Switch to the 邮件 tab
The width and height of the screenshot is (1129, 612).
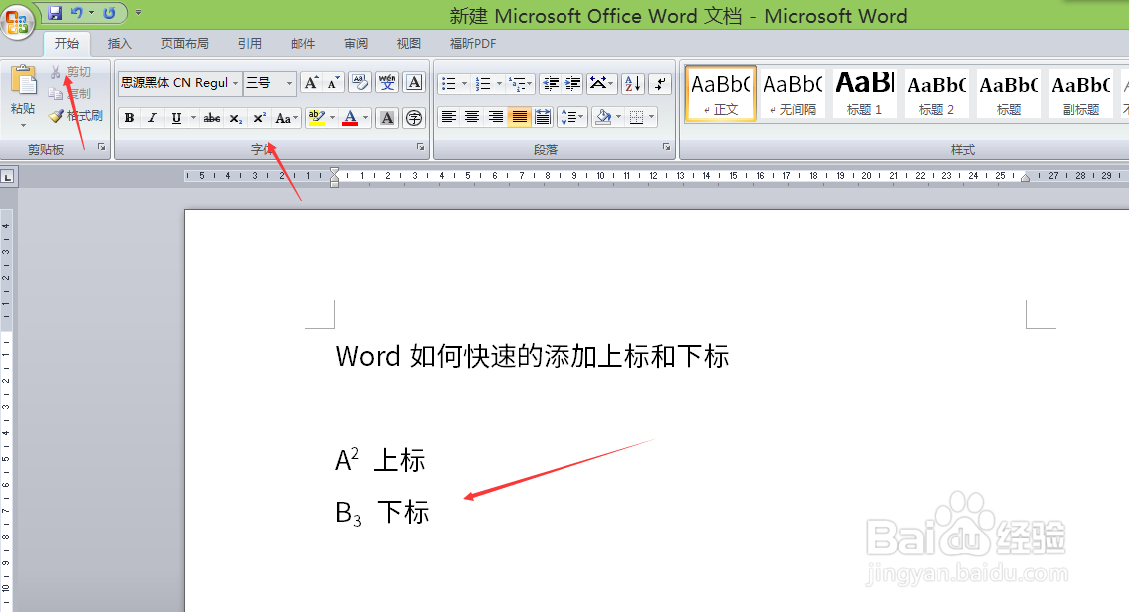(x=303, y=44)
